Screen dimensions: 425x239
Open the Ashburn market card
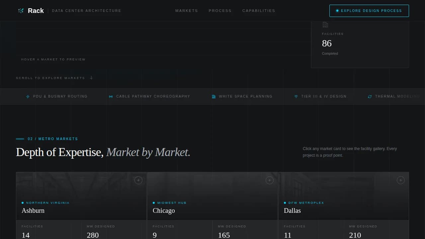point(81,205)
